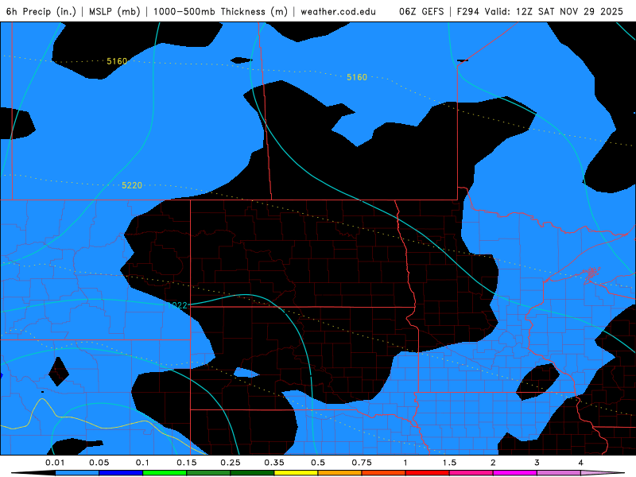Viewport: 636px width, 477px height.
Task: Select the 'F294 Valid: 12Z SAT NOV 29 2025' text
Action: click(x=540, y=11)
